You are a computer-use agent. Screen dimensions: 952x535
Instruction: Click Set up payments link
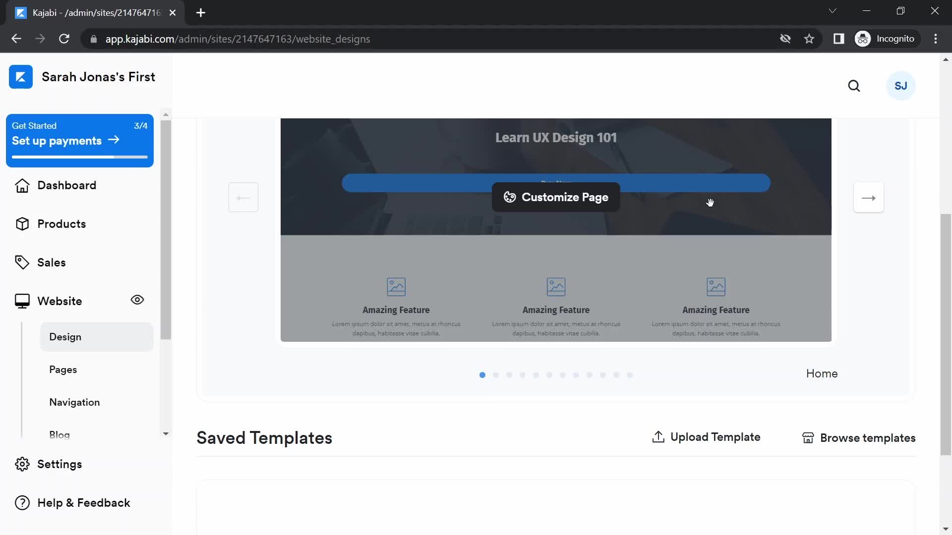pos(65,141)
